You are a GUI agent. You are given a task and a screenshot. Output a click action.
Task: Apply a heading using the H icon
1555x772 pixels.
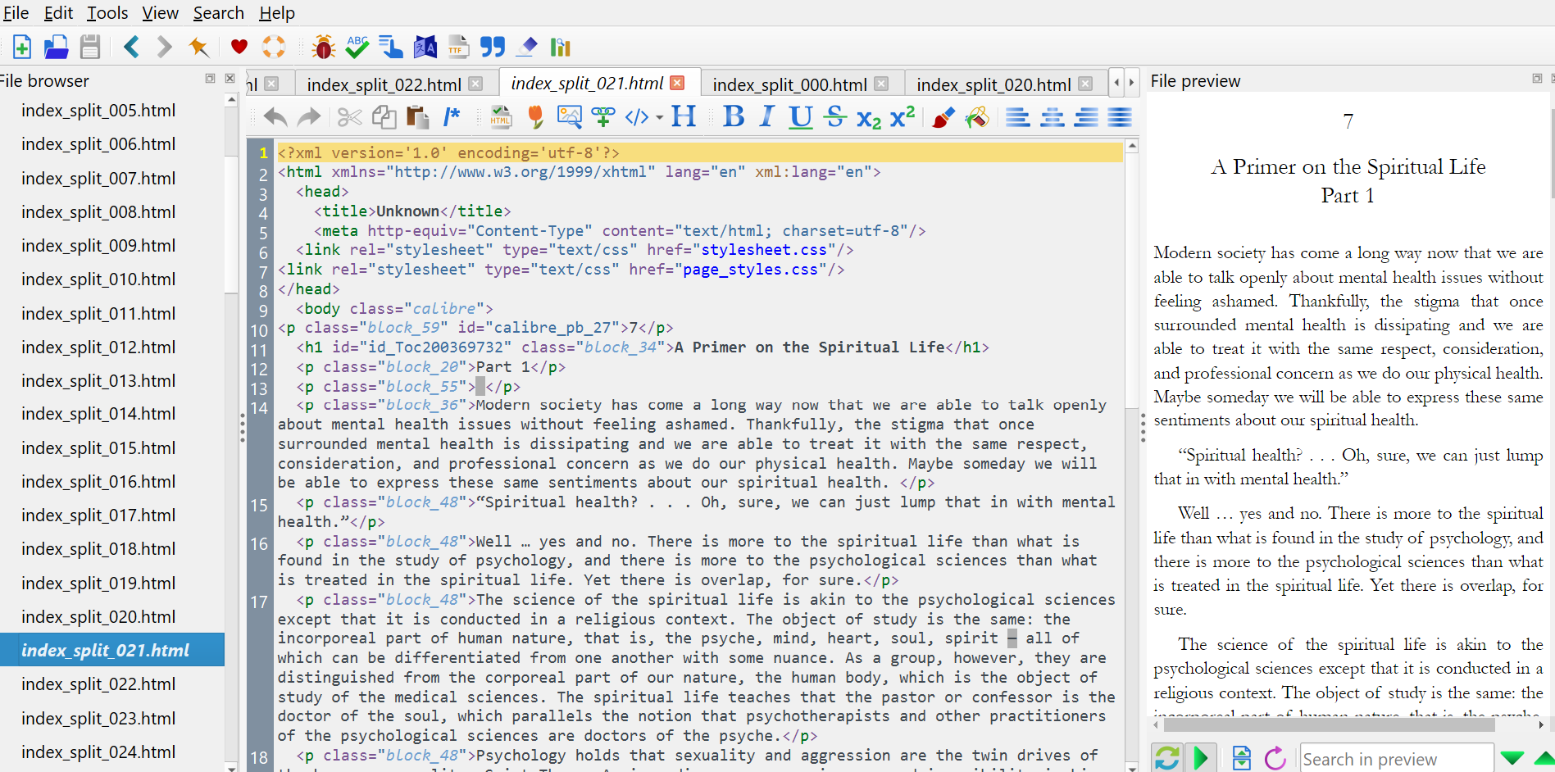[x=684, y=117]
